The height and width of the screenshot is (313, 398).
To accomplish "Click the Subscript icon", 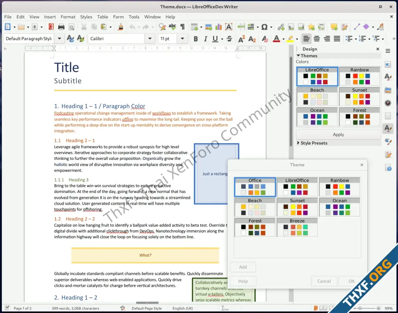I will point(252,39).
